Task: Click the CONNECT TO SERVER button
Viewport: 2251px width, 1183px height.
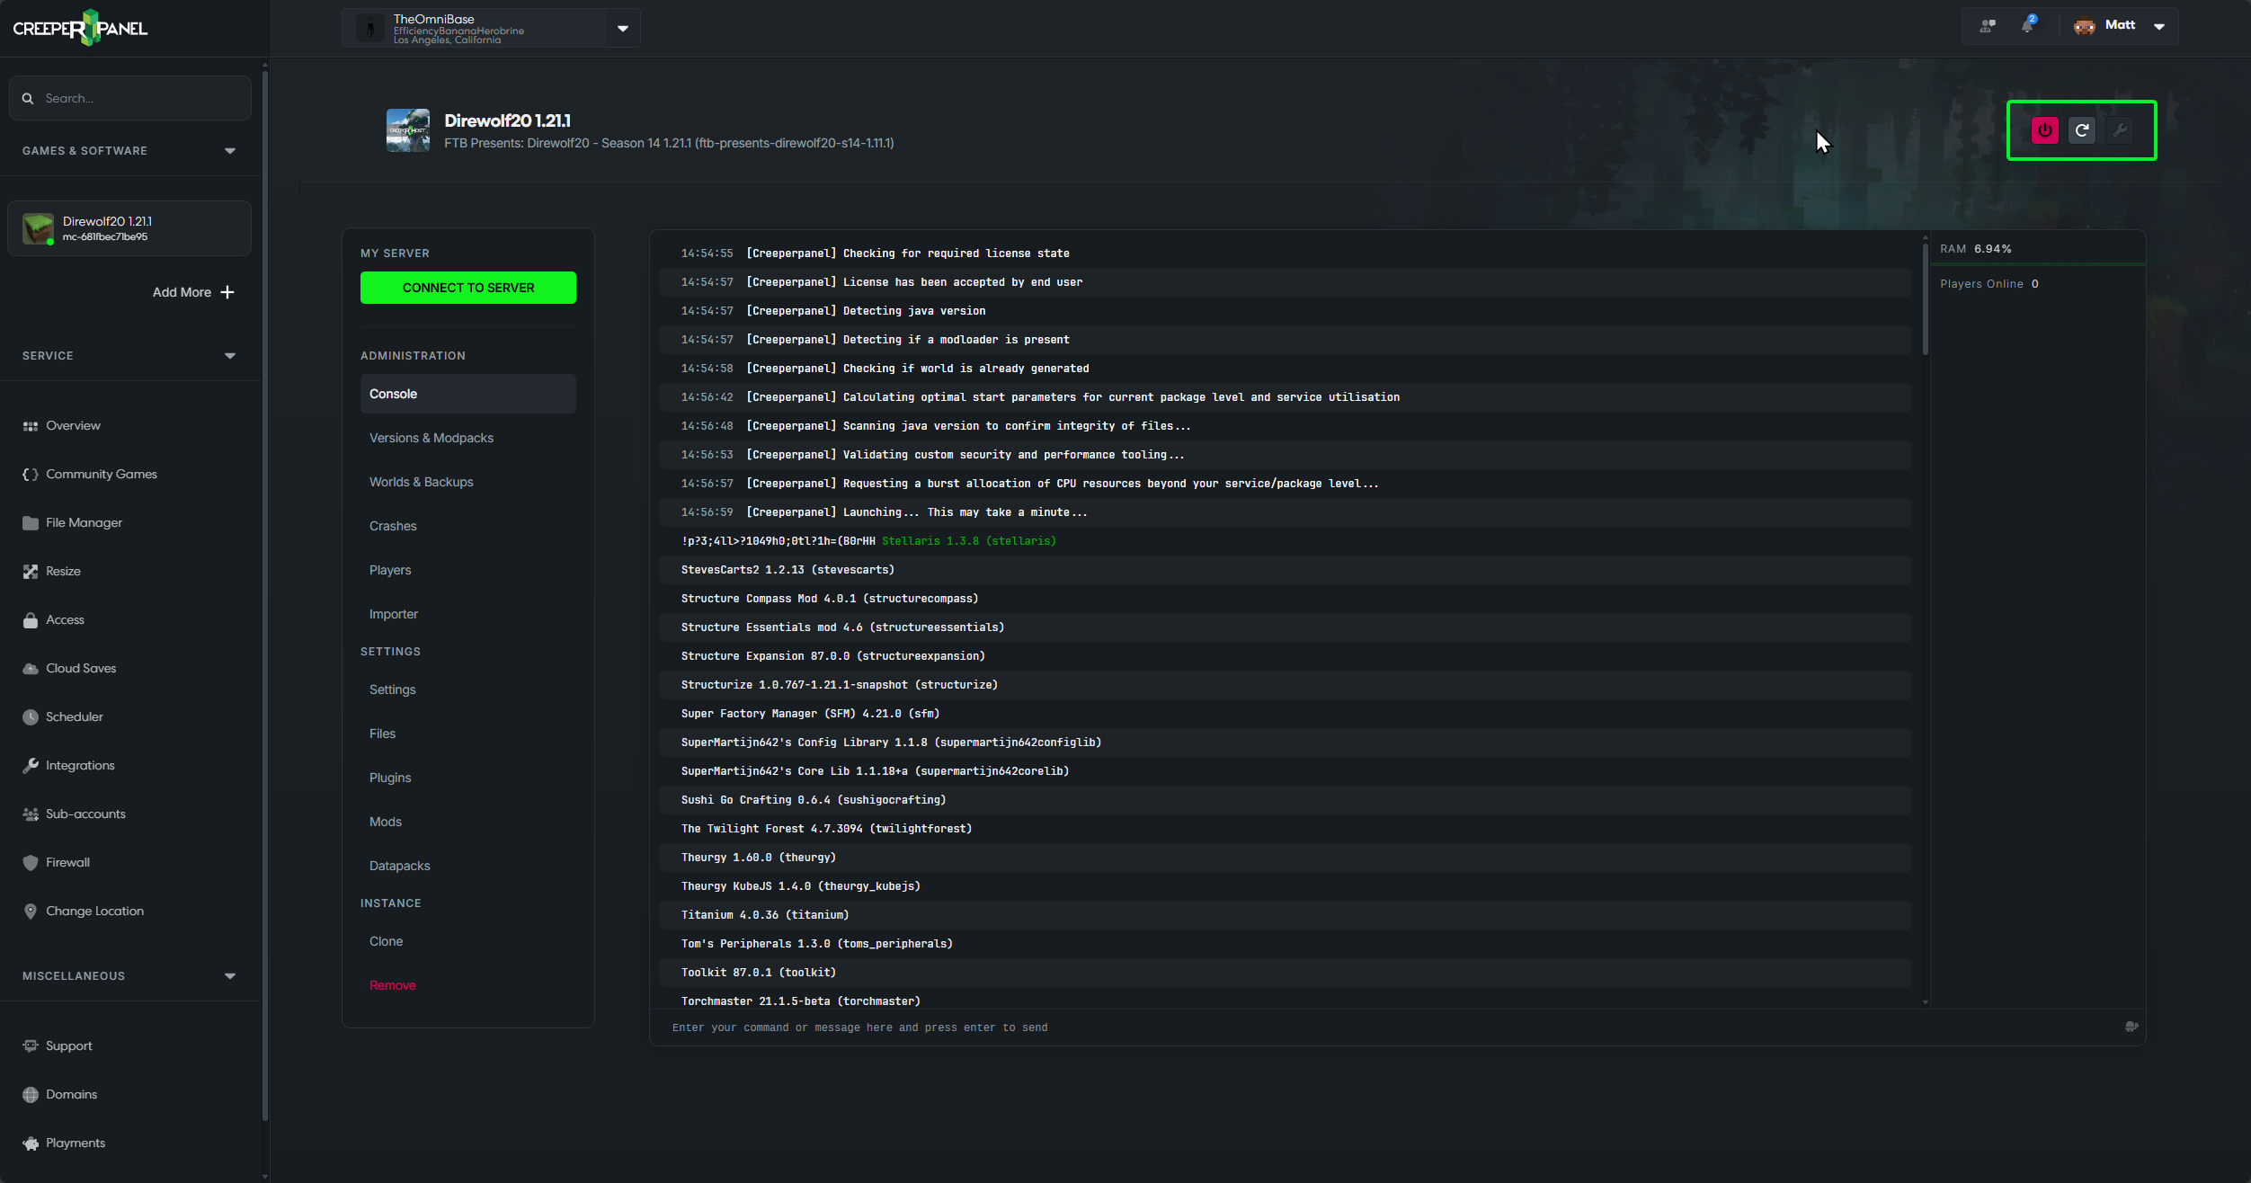Action: [x=467, y=288]
